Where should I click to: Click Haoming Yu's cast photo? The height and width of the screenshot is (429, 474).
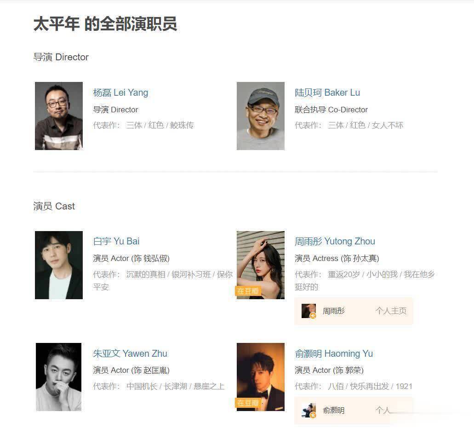261,377
